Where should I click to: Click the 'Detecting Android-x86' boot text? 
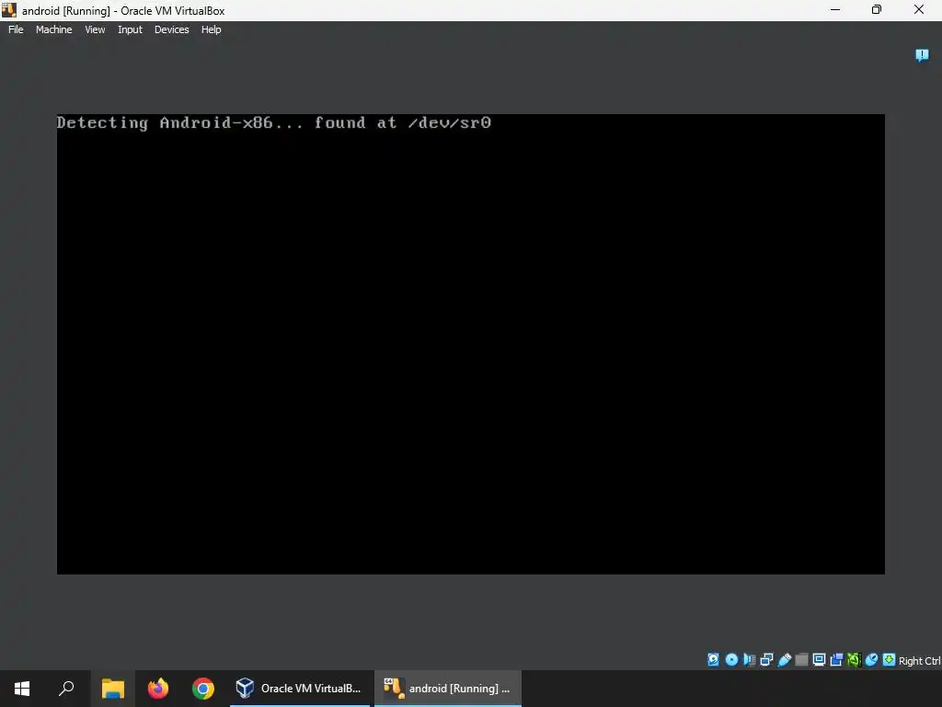click(x=274, y=122)
